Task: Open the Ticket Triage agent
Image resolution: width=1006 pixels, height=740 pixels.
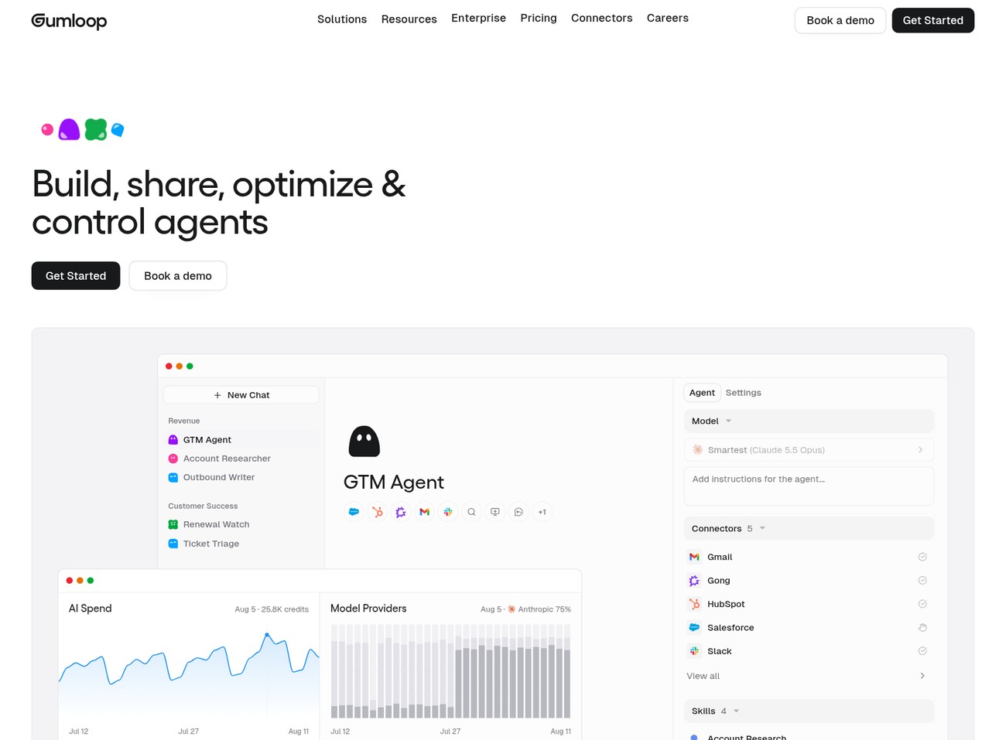Action: pyautogui.click(x=204, y=544)
